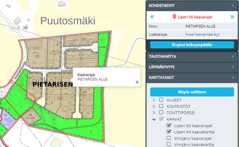Click Näytä selitteet button
This screenshot has height=147, width=239.
(192, 92)
